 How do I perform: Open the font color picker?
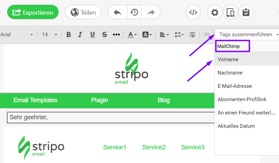(x=132, y=35)
